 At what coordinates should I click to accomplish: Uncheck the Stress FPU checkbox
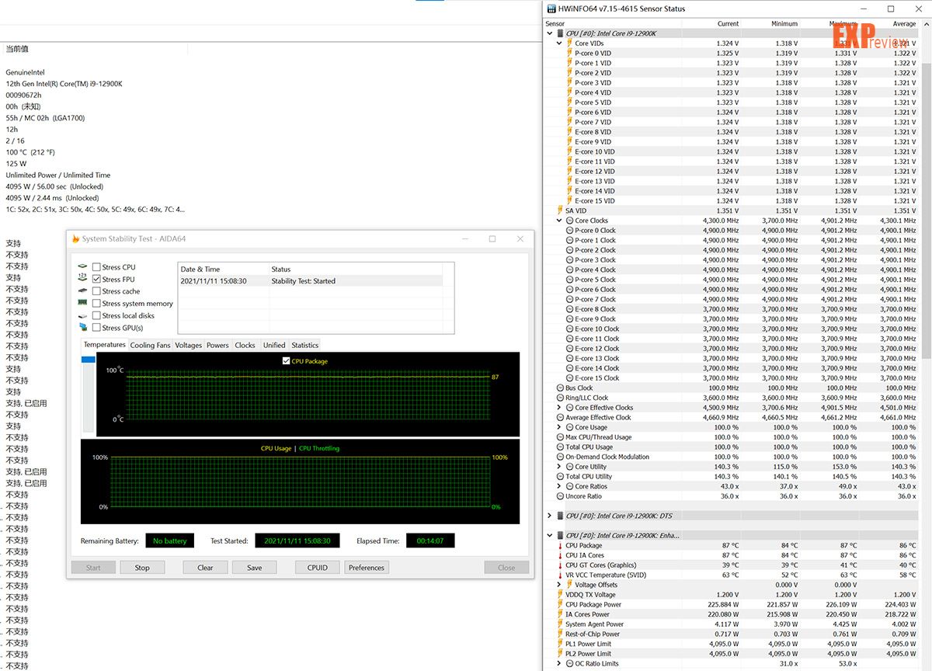(96, 279)
